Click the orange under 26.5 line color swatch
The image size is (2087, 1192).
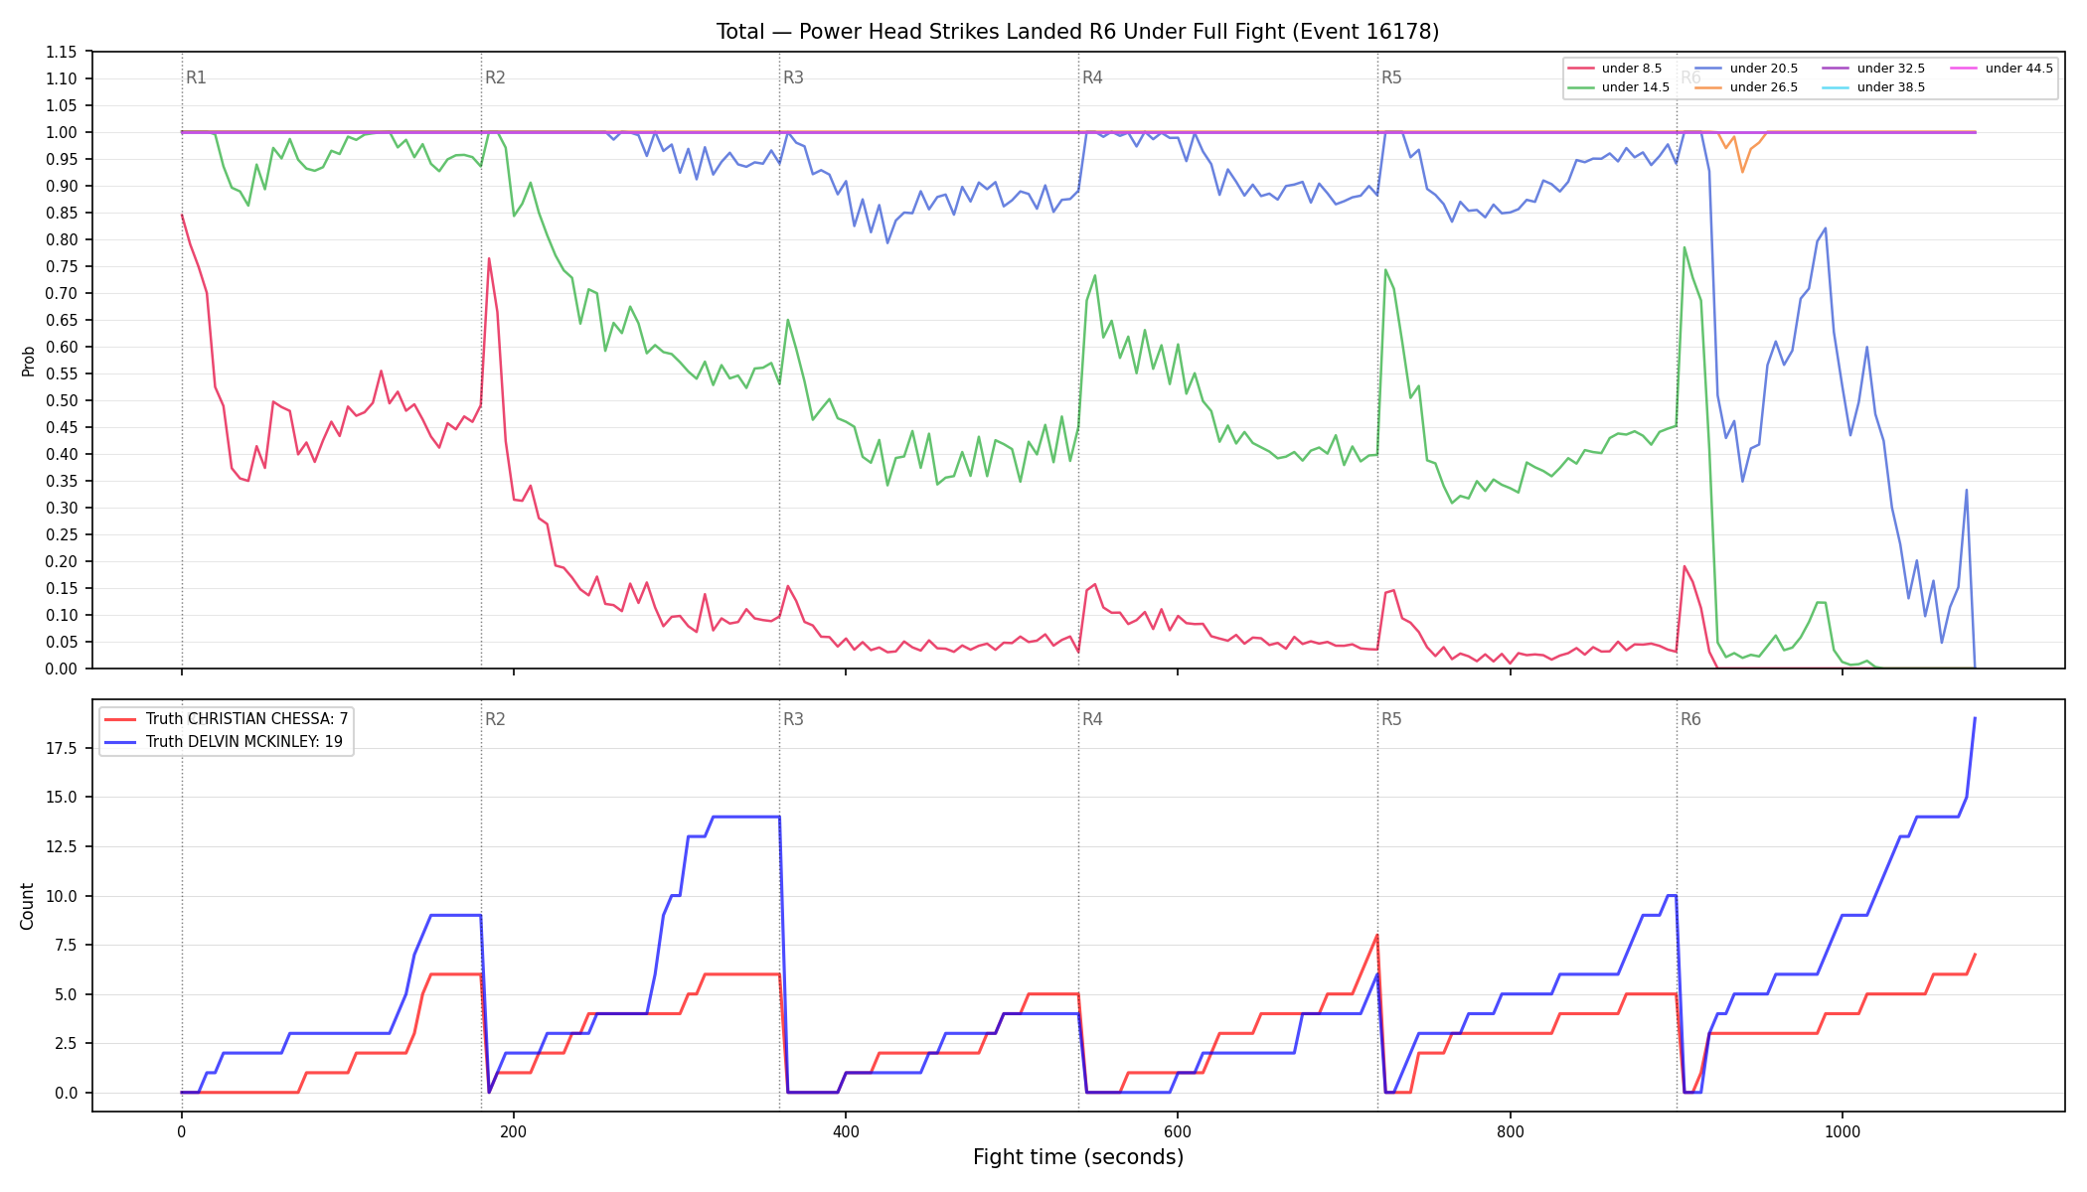click(1708, 87)
